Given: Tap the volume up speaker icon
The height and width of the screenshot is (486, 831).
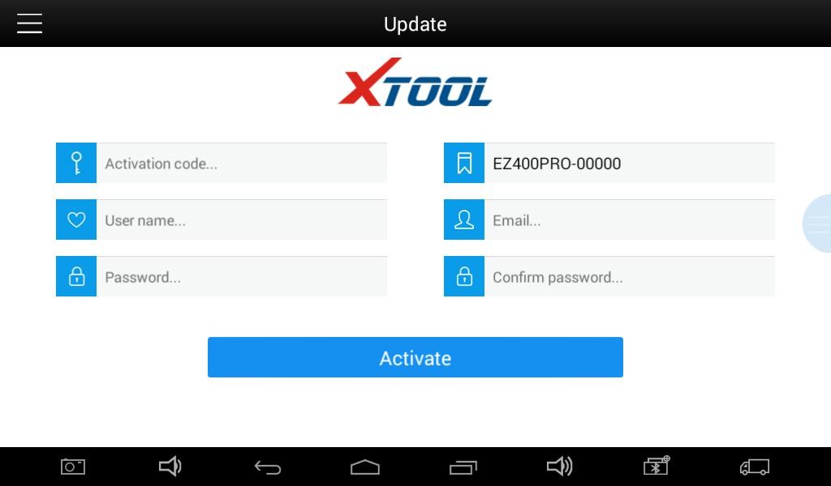Looking at the screenshot, I should (560, 466).
